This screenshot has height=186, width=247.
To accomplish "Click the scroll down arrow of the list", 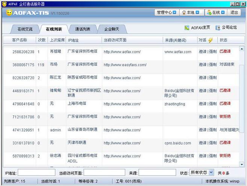I will pos(241,164).
